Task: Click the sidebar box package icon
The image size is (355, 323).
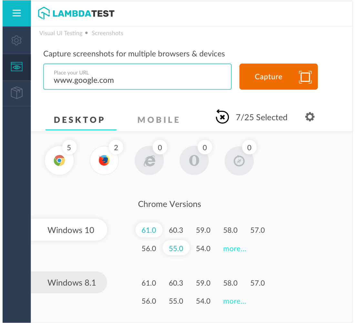Action: tap(16, 93)
